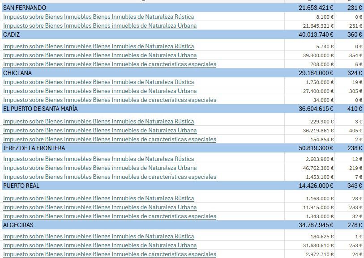364x258 pixels.
Task: Open Jerez de la Frontera's características especiales link
Action: pyautogui.click(x=109, y=177)
